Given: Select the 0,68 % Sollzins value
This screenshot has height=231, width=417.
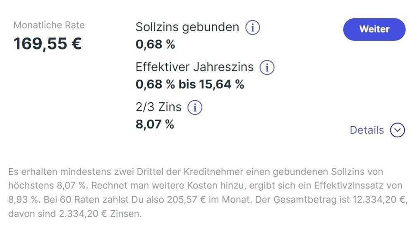Looking at the screenshot, I should point(155,44).
